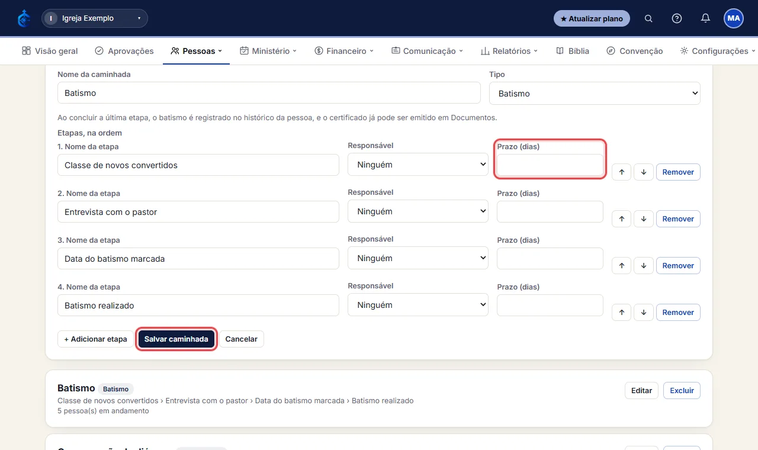Move Data do batismo marcada step down
The image size is (758, 450).
(644, 266)
